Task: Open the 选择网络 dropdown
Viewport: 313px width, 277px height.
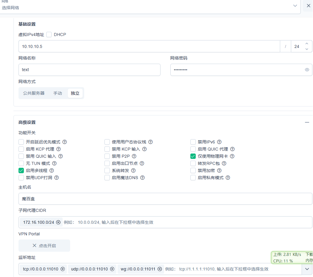Action: pos(295,6)
